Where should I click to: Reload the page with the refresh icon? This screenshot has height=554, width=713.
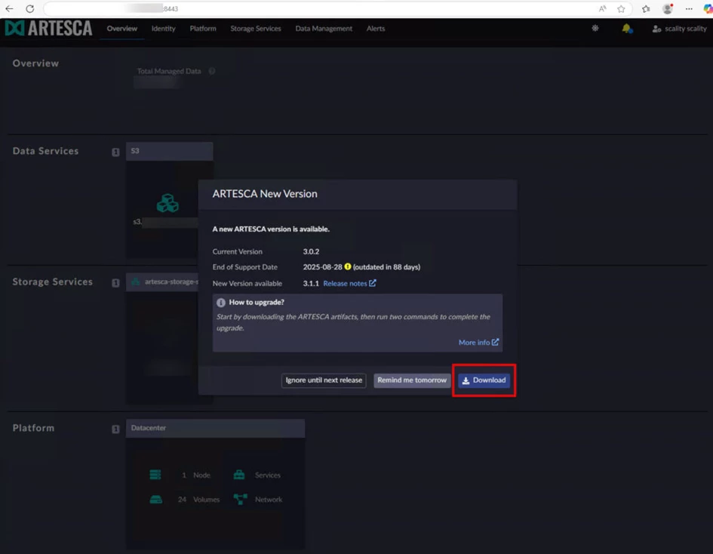coord(30,8)
